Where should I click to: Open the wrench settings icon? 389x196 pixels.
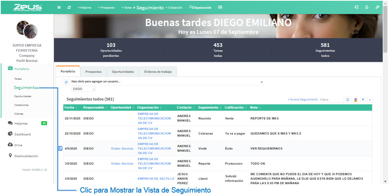tap(378, 7)
